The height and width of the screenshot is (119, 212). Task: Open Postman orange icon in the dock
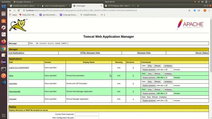click(4, 76)
